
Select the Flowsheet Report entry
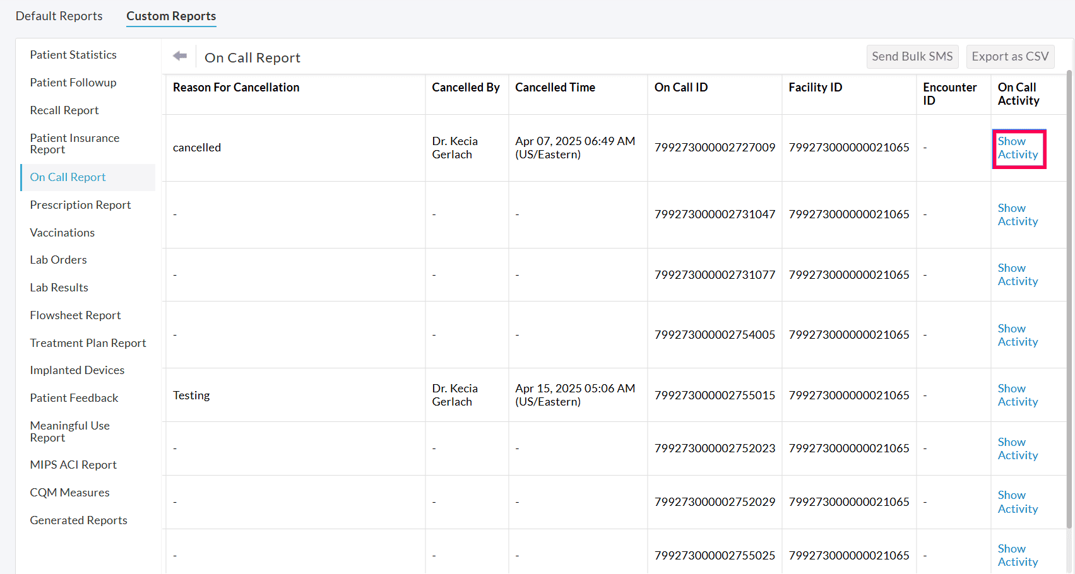[75, 315]
